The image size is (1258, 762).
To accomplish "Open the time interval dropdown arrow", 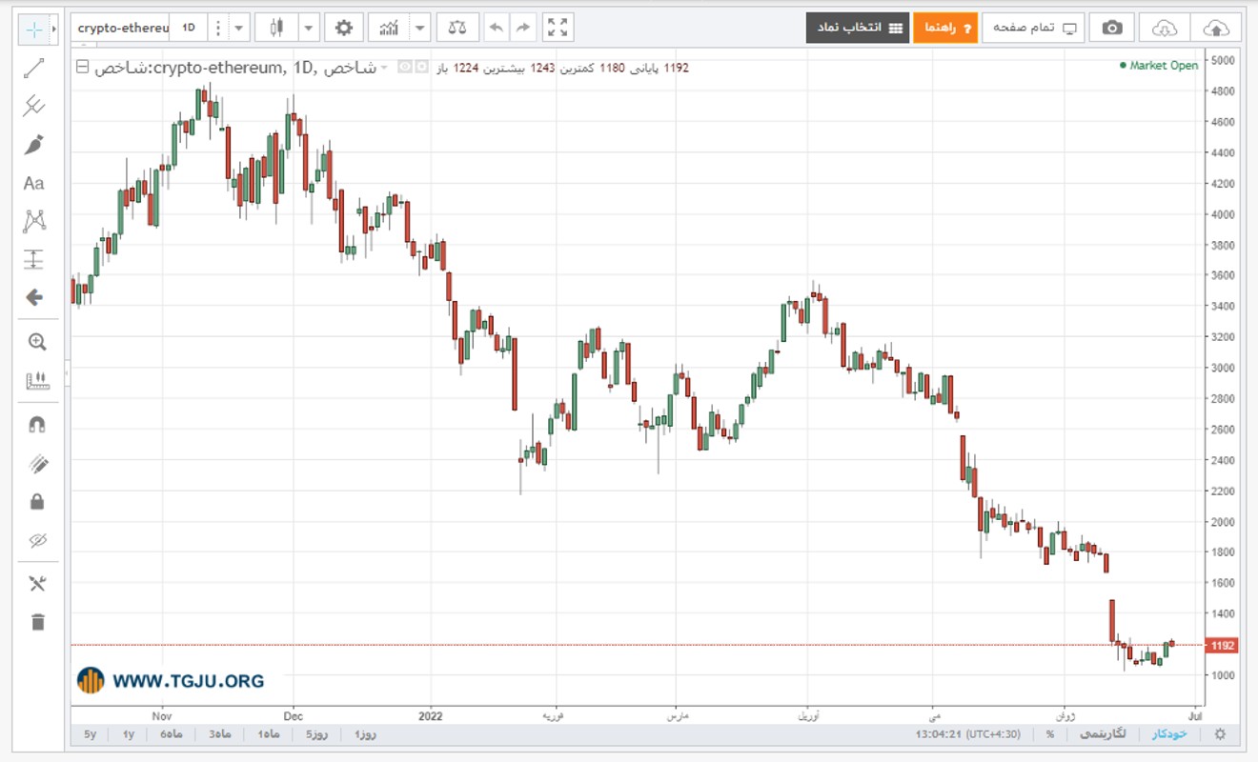I will point(239,28).
